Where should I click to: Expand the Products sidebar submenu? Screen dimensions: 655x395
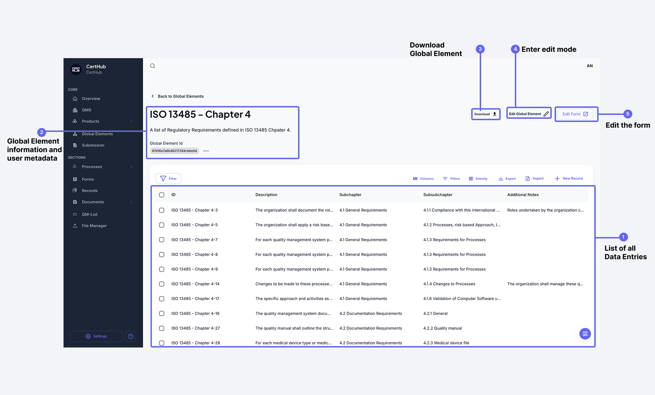point(131,121)
